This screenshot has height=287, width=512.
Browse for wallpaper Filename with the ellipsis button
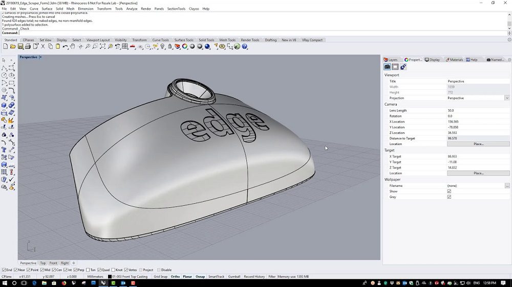tap(507, 186)
